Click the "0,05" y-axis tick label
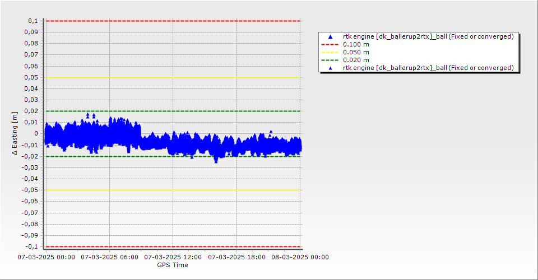 pos(31,77)
